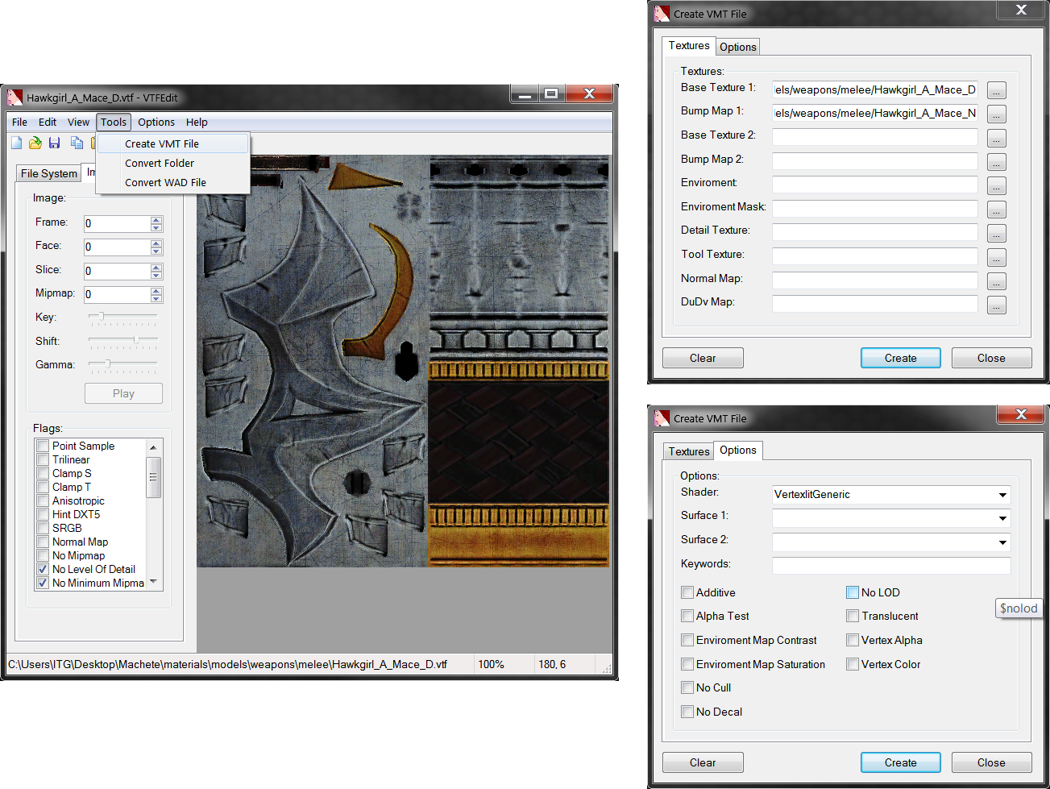Open the Shader dropdown
Screen dimensions: 1050x789
click(x=1002, y=495)
